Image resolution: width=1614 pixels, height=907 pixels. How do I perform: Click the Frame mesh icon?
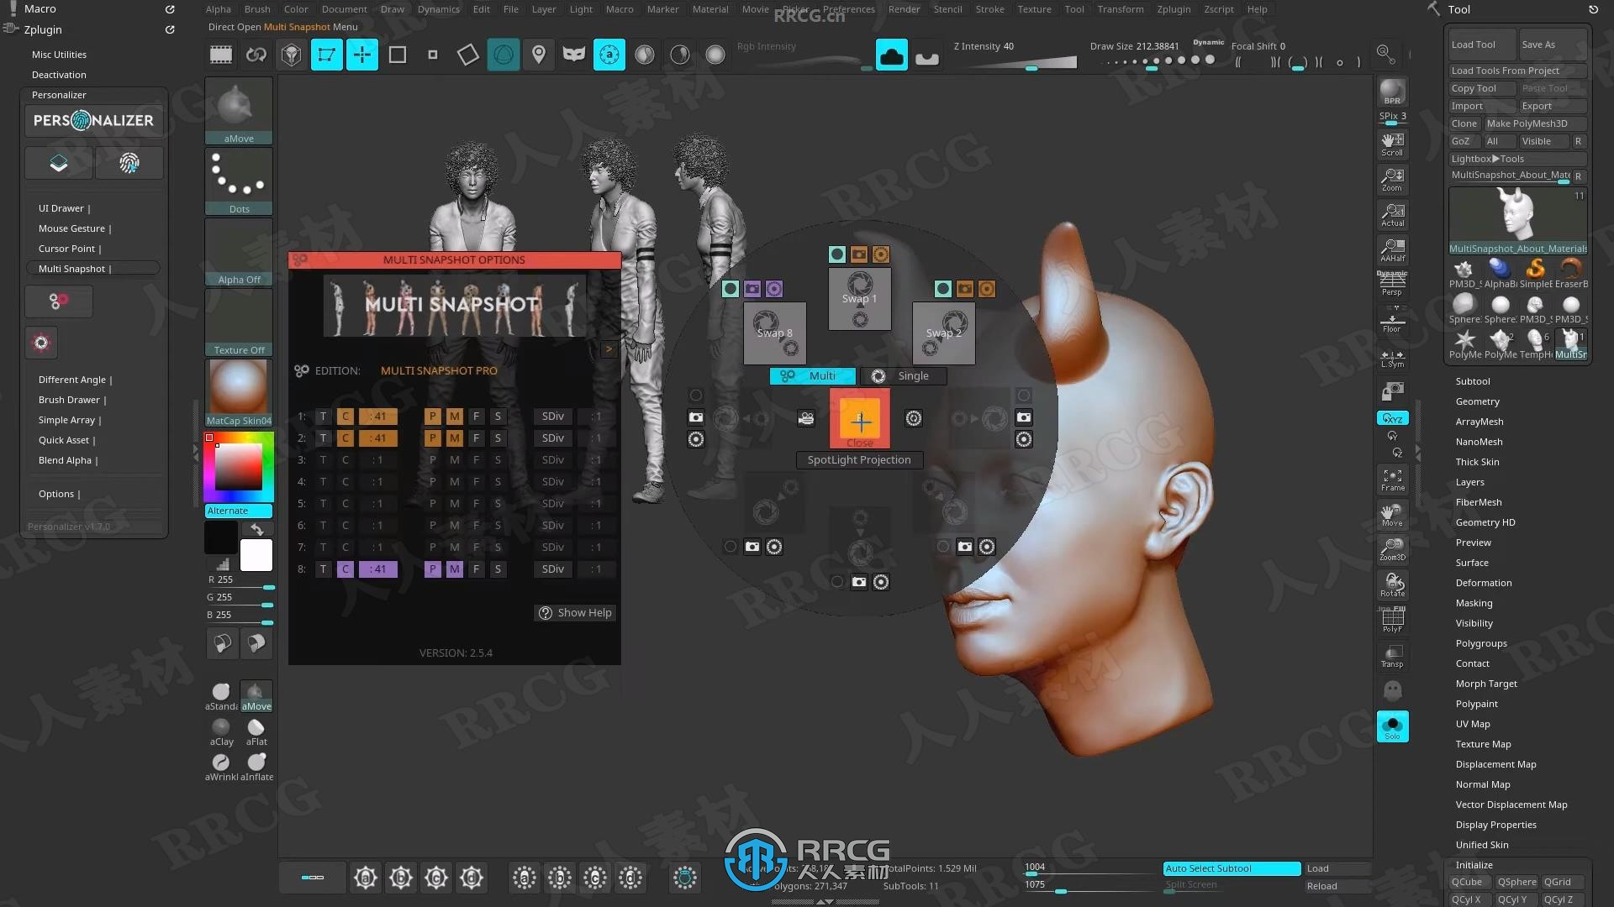1392,480
